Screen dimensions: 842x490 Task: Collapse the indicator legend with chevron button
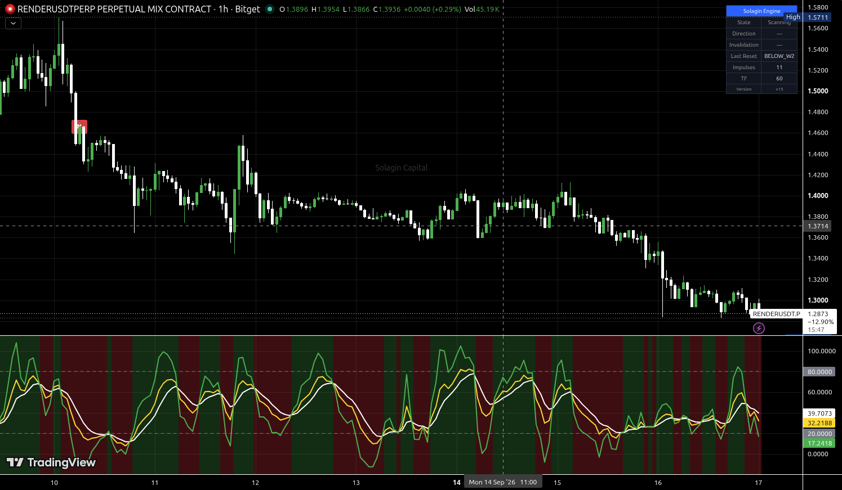(x=13, y=24)
